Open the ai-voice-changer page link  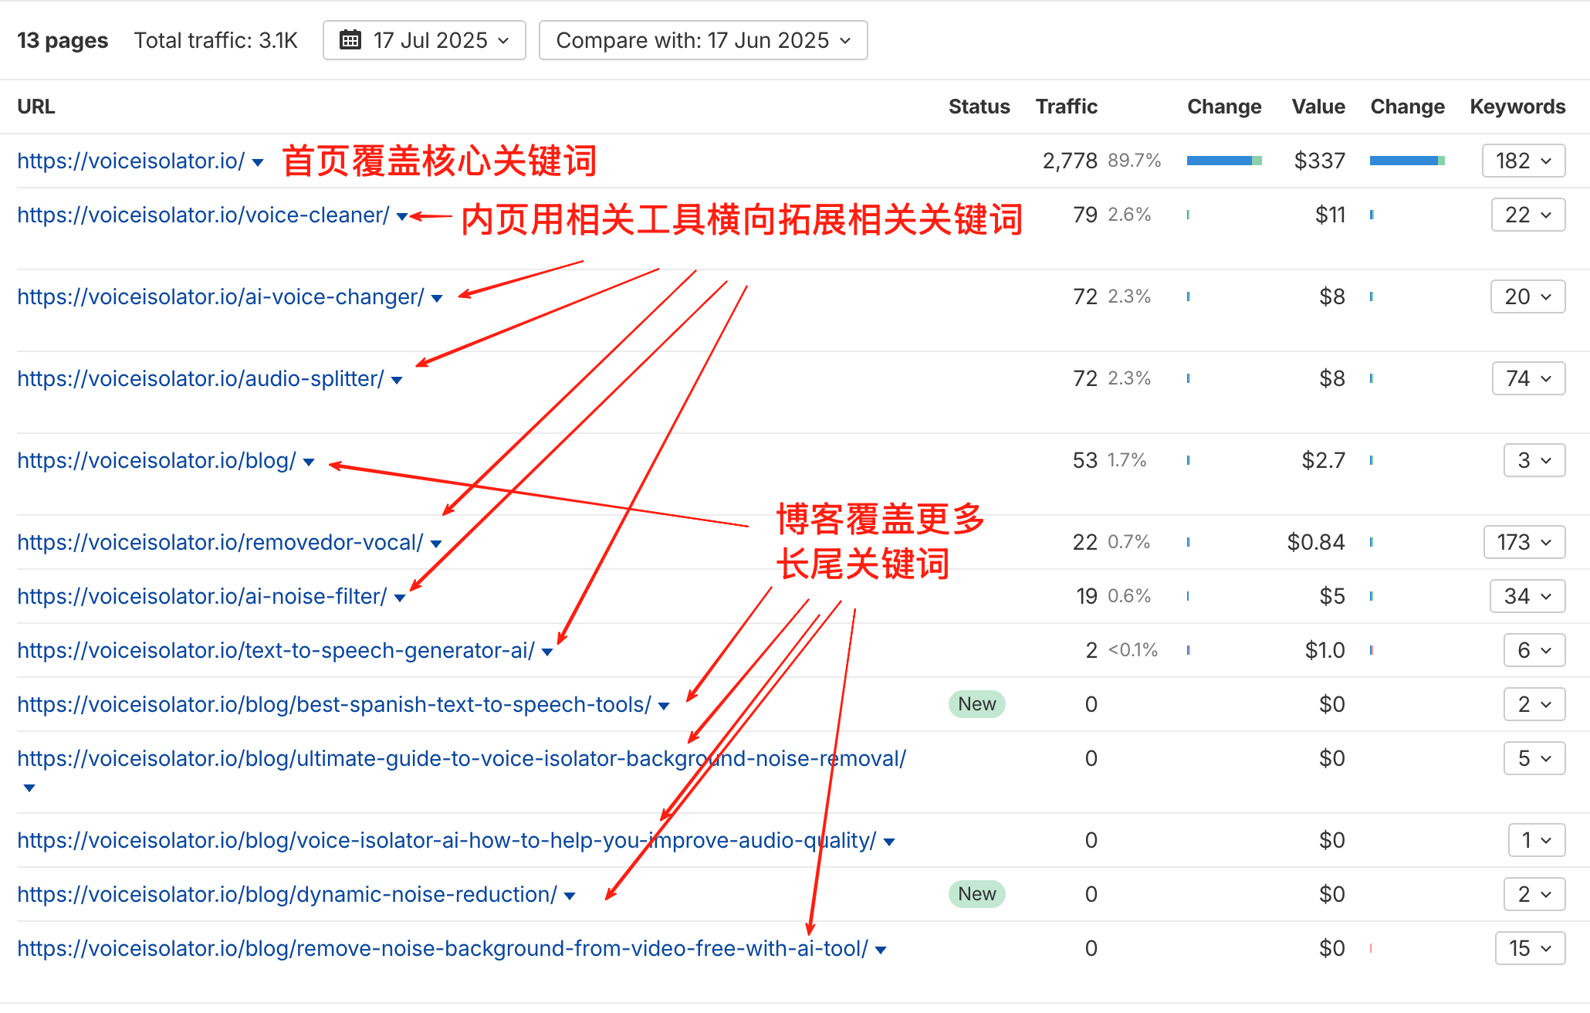click(221, 296)
